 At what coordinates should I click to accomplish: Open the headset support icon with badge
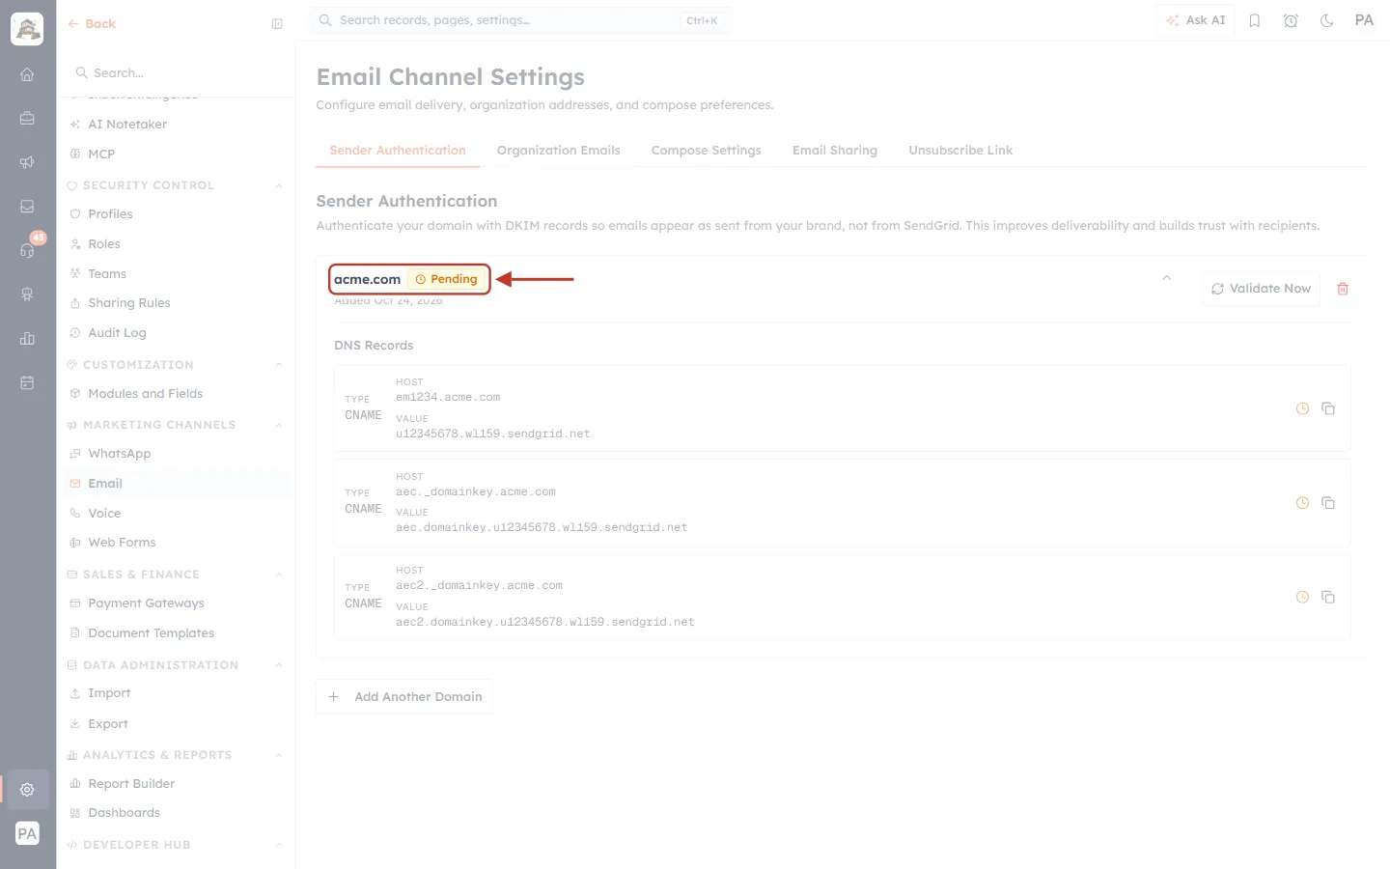27,250
